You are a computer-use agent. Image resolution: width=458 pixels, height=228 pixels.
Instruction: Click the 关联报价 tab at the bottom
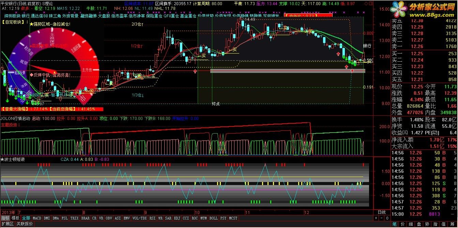25,224
